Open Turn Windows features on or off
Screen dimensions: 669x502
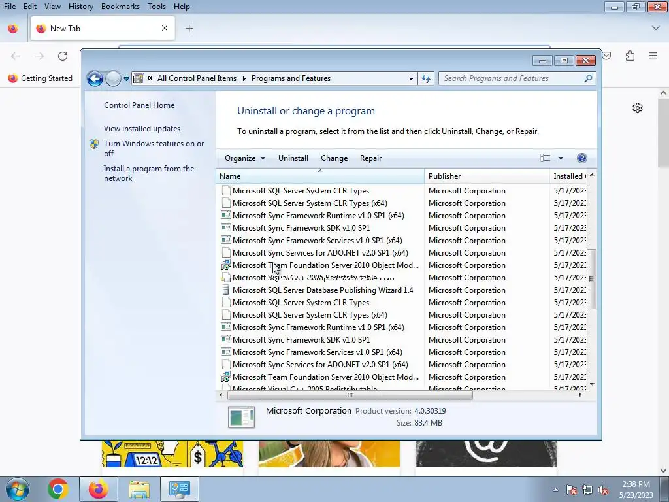click(154, 148)
